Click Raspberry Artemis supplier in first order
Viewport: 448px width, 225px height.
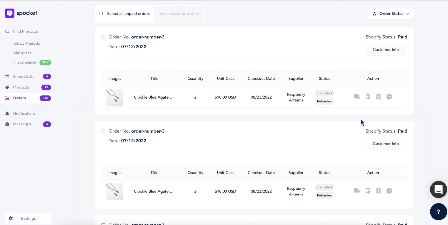(x=296, y=97)
